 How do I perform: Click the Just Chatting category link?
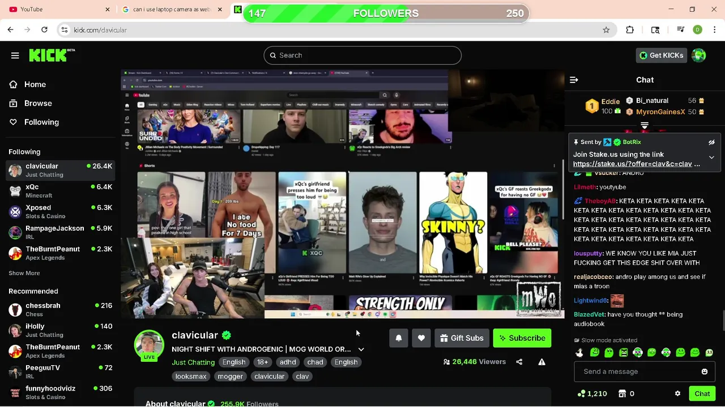pos(193,362)
